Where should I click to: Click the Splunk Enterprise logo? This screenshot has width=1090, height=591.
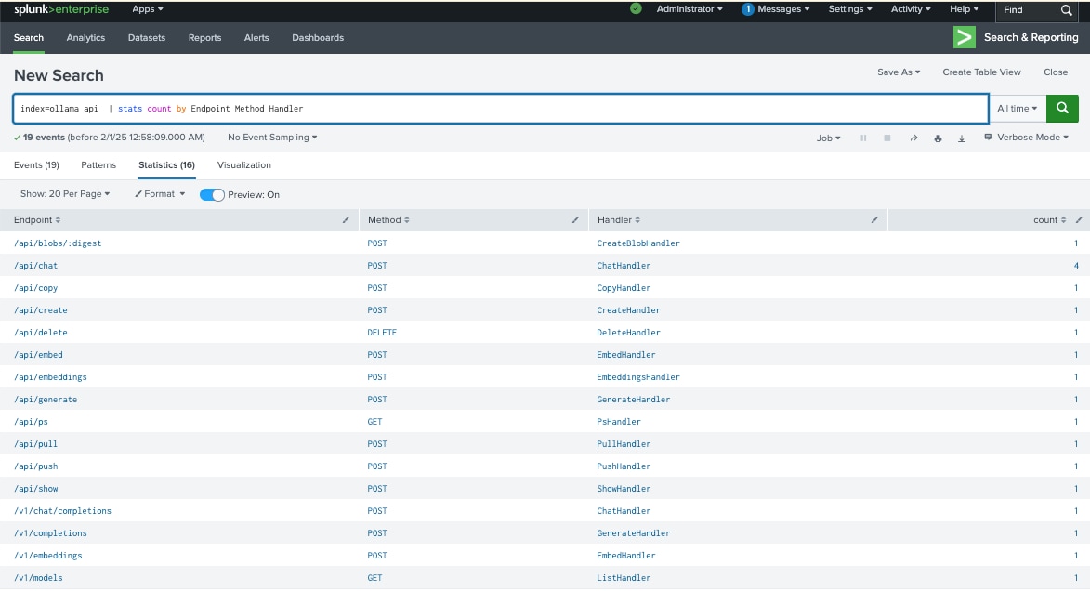(x=61, y=9)
